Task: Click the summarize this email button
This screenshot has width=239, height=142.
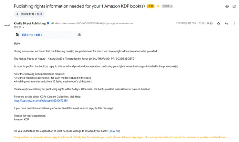Action: 29,14
